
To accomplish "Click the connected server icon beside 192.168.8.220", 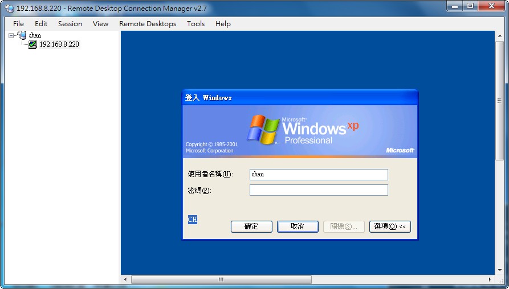I will pyautogui.click(x=32, y=44).
